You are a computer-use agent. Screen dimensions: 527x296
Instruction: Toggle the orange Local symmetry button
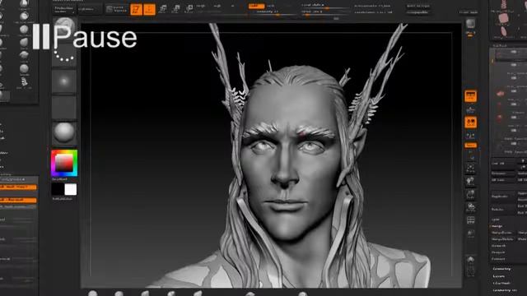470,123
